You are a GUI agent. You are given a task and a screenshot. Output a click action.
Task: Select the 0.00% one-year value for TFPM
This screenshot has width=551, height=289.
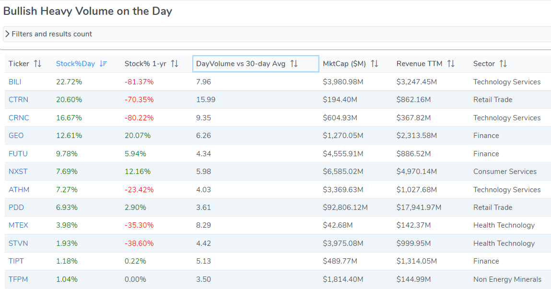pos(135,279)
